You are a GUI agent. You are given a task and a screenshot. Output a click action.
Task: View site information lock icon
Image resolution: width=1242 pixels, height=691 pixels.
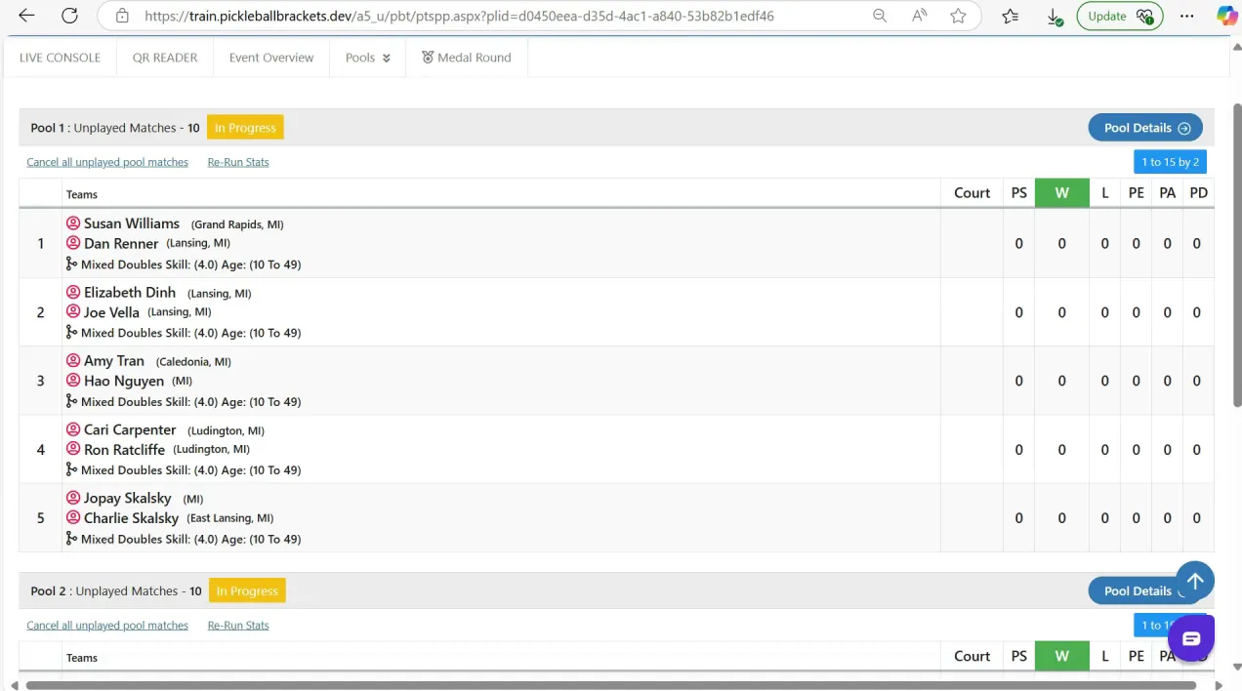click(122, 16)
